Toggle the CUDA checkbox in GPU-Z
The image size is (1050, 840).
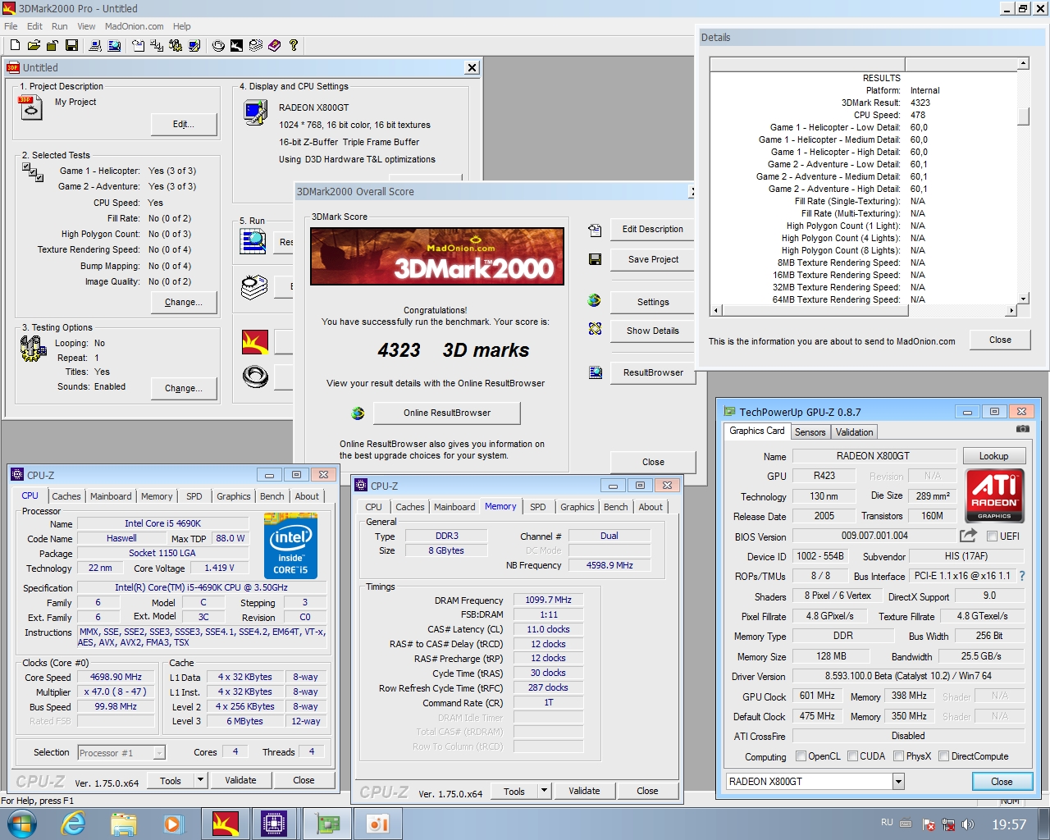click(853, 756)
